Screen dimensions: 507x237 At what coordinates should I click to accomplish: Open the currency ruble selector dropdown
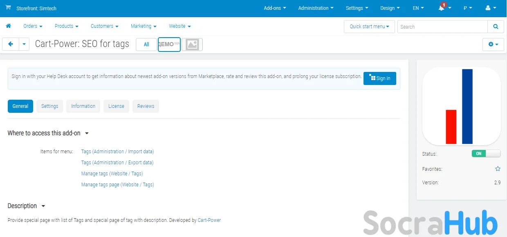click(x=468, y=8)
